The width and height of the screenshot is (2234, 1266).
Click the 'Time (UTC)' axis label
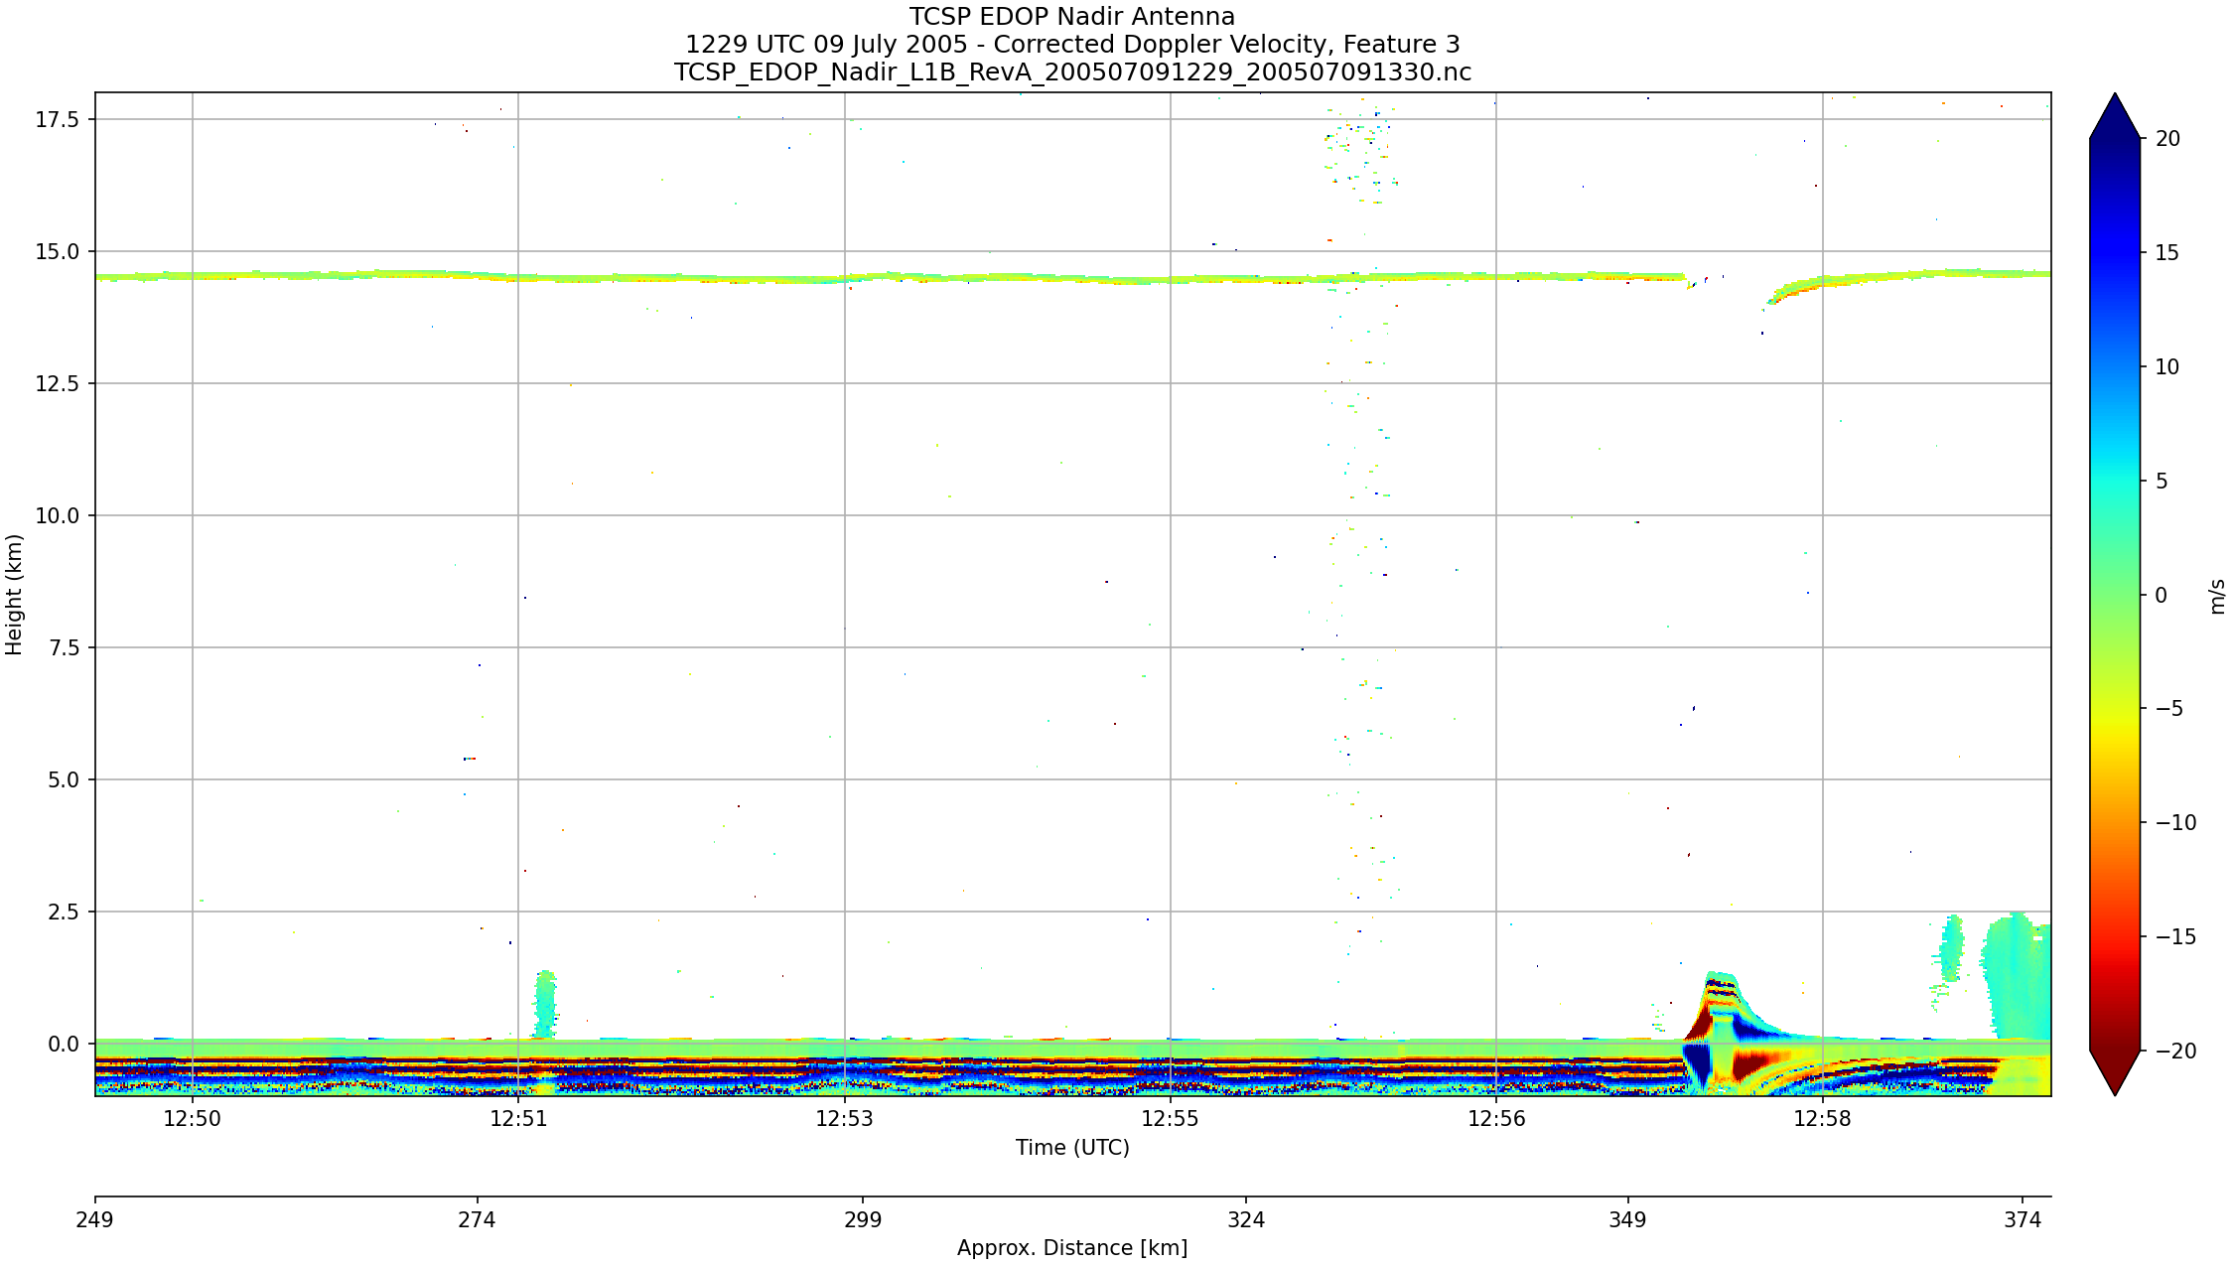(x=1072, y=1148)
